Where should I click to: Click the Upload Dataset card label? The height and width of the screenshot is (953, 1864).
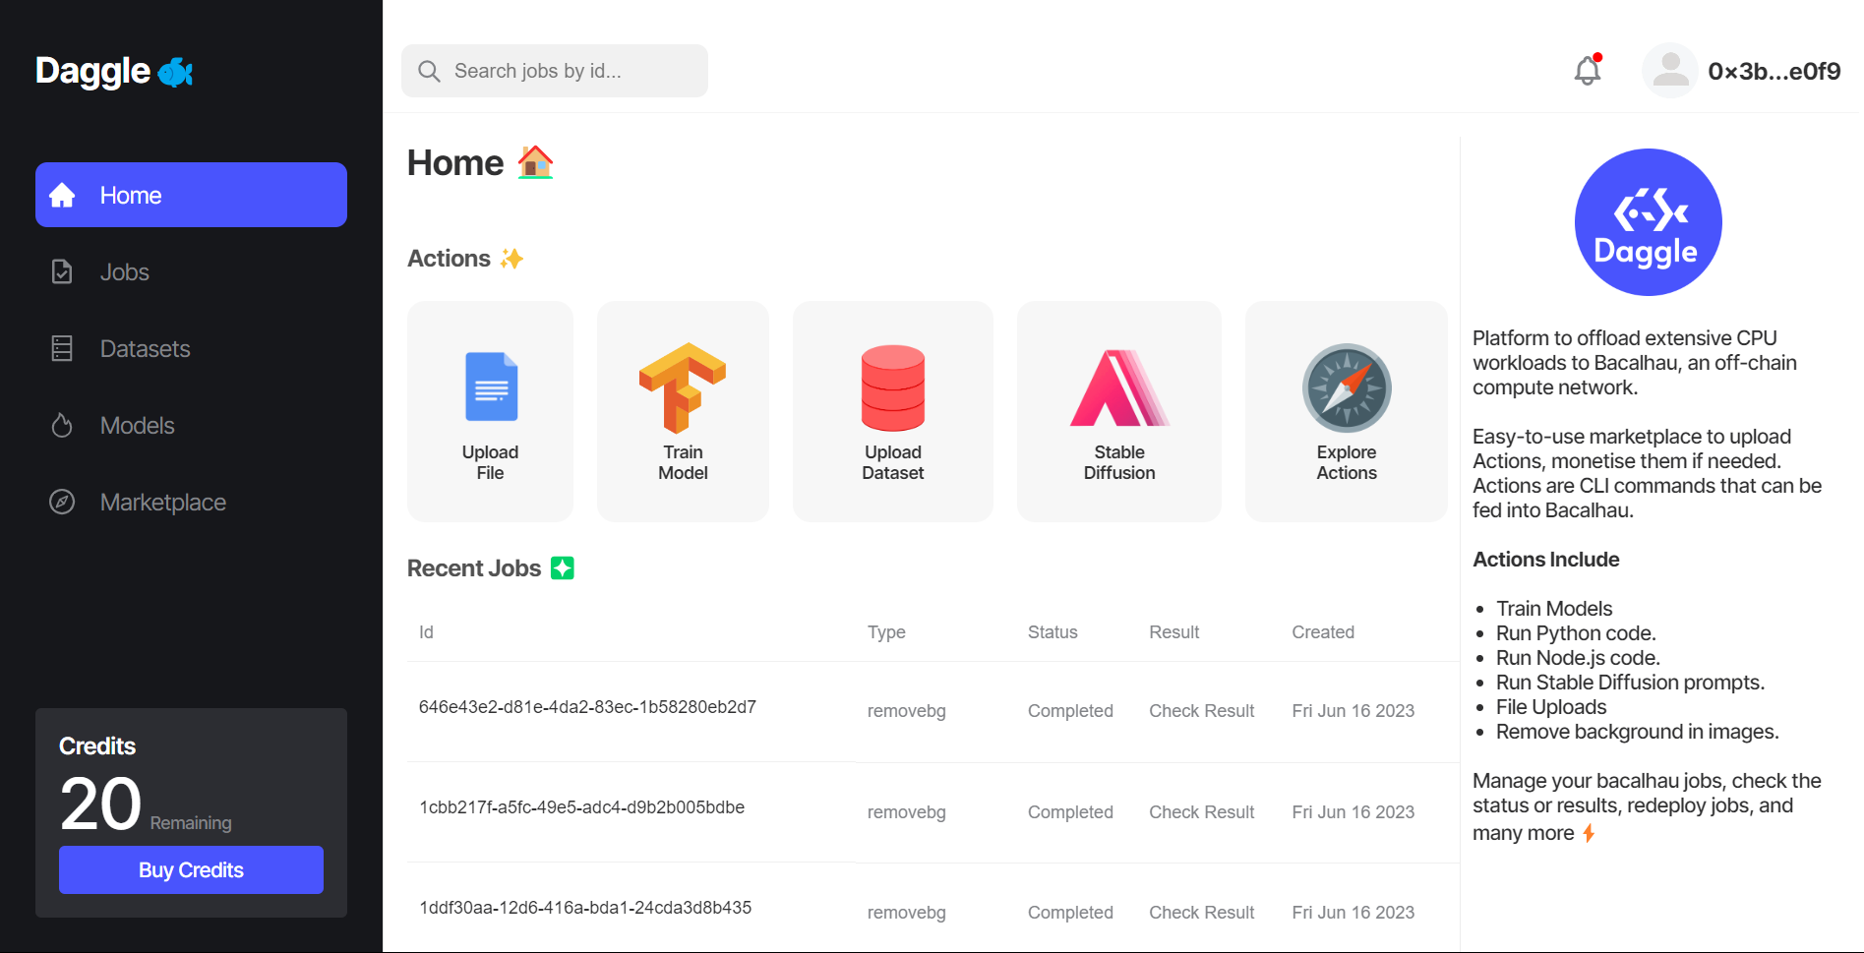tap(893, 462)
